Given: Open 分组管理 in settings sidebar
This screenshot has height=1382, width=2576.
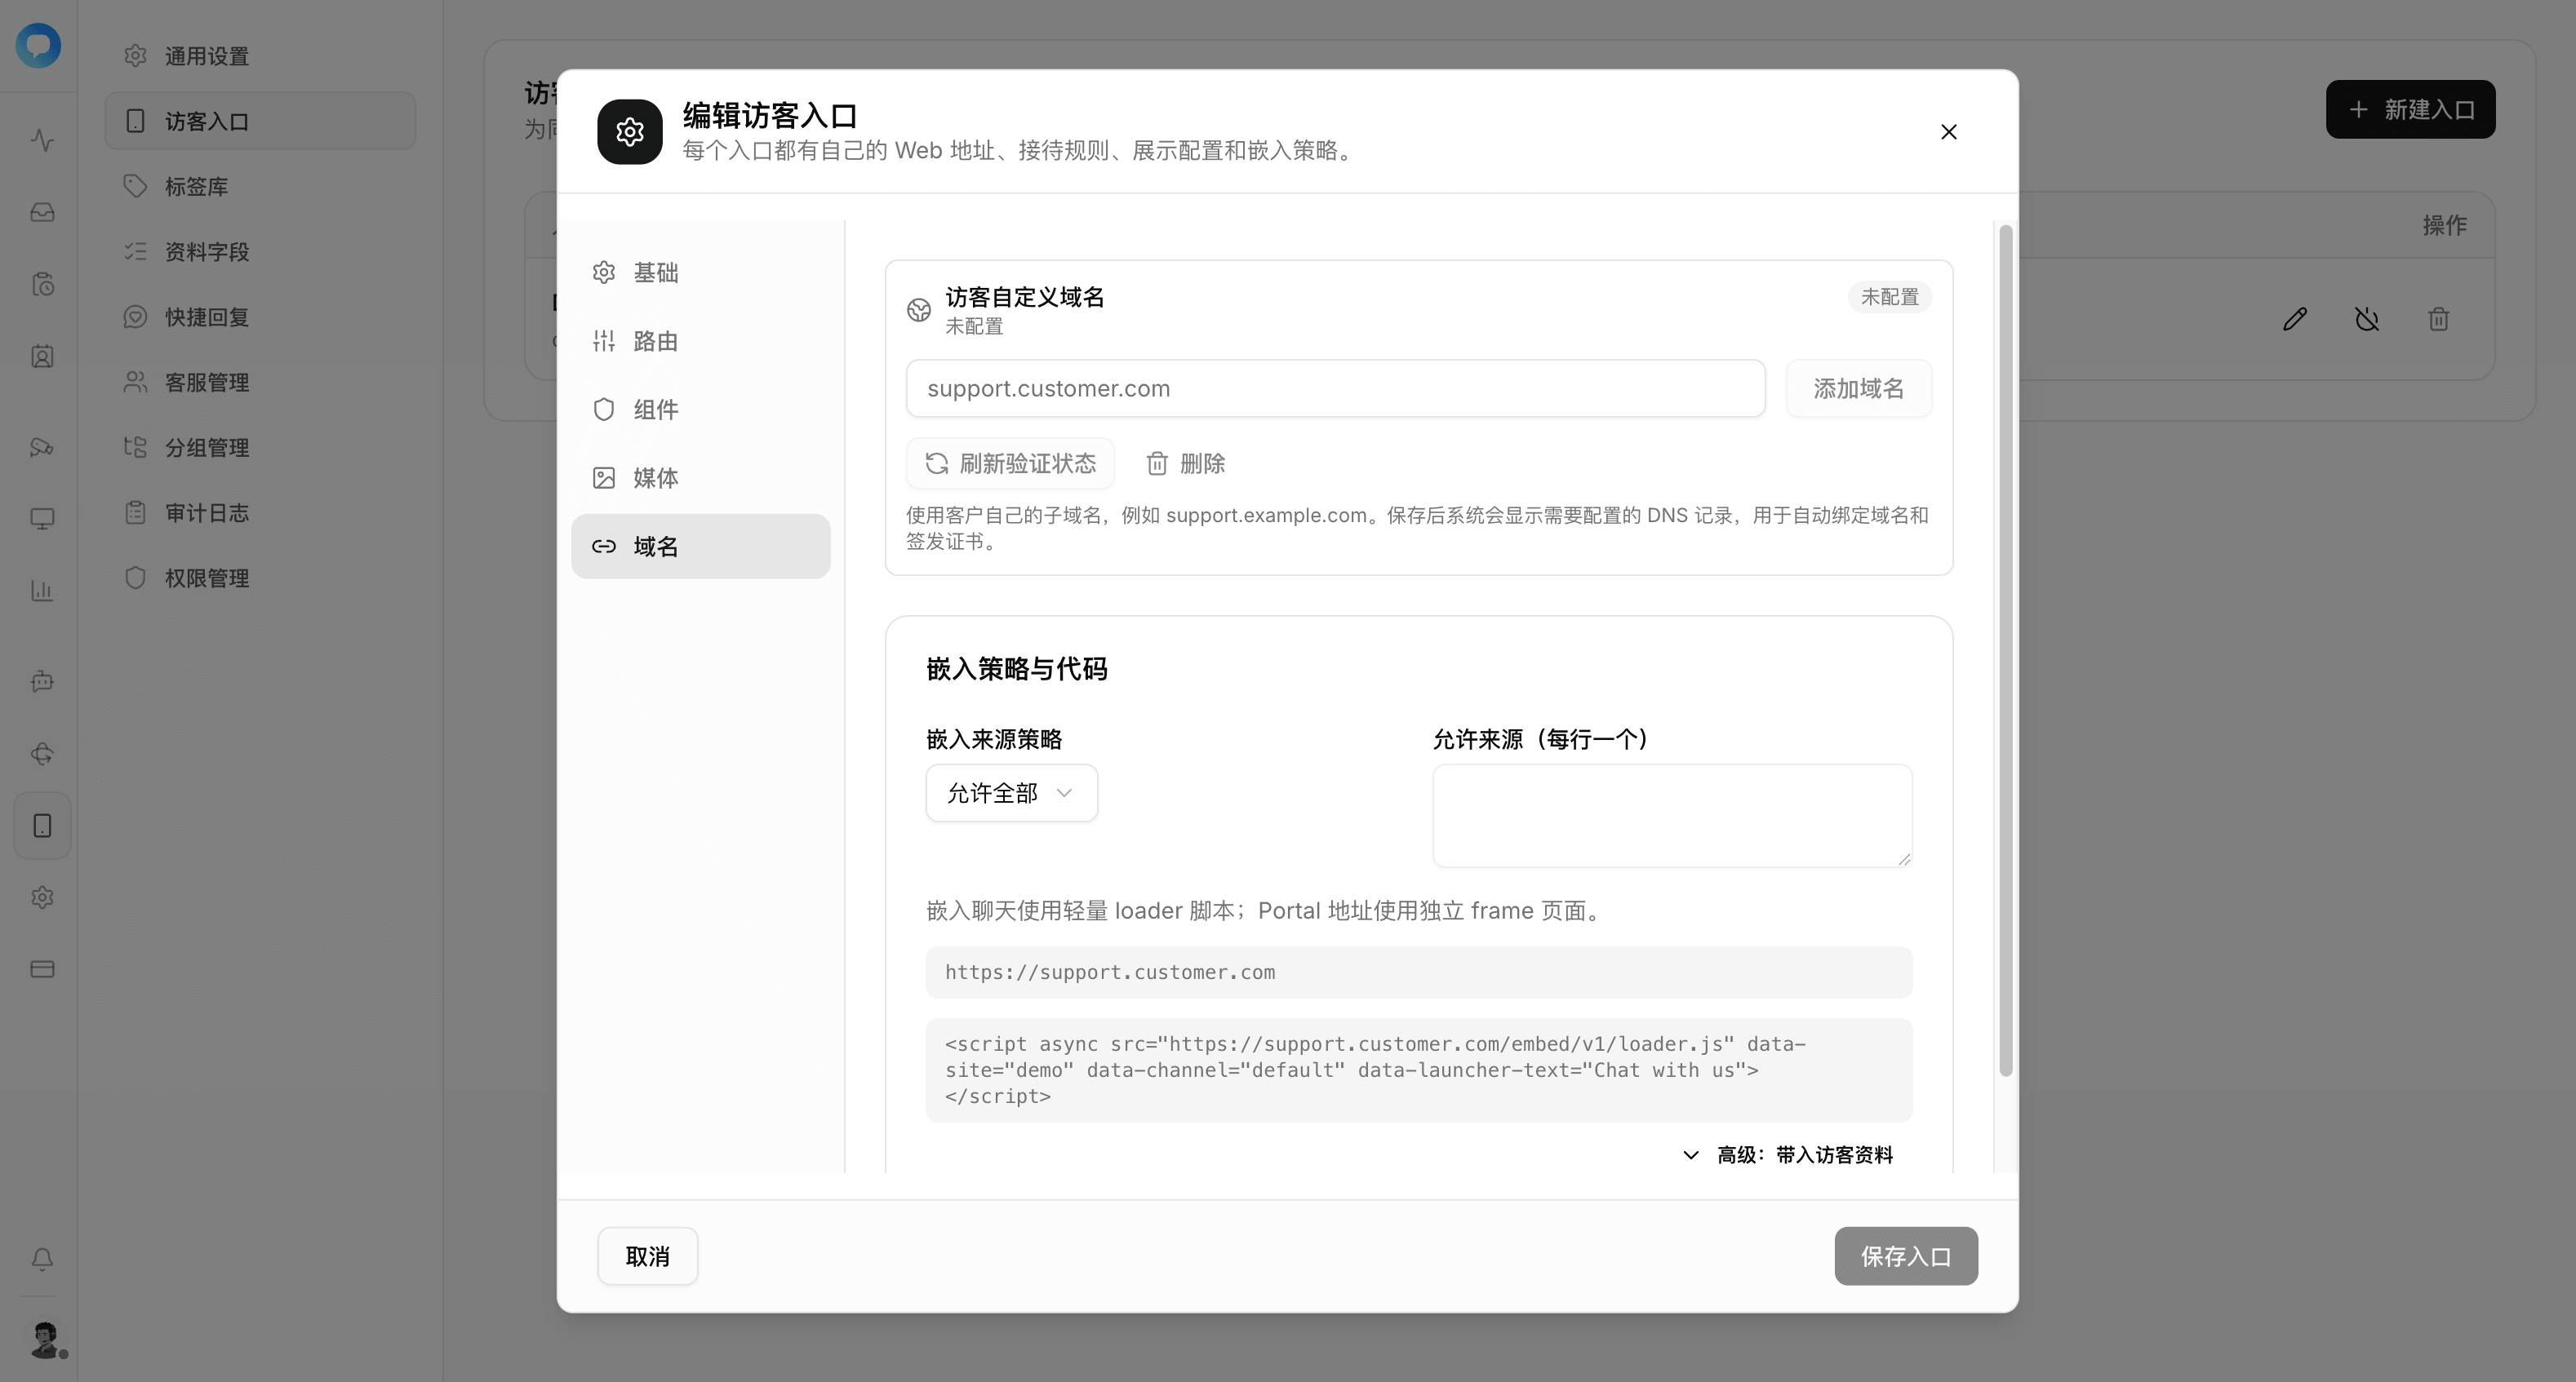Looking at the screenshot, I should pyautogui.click(x=260, y=448).
